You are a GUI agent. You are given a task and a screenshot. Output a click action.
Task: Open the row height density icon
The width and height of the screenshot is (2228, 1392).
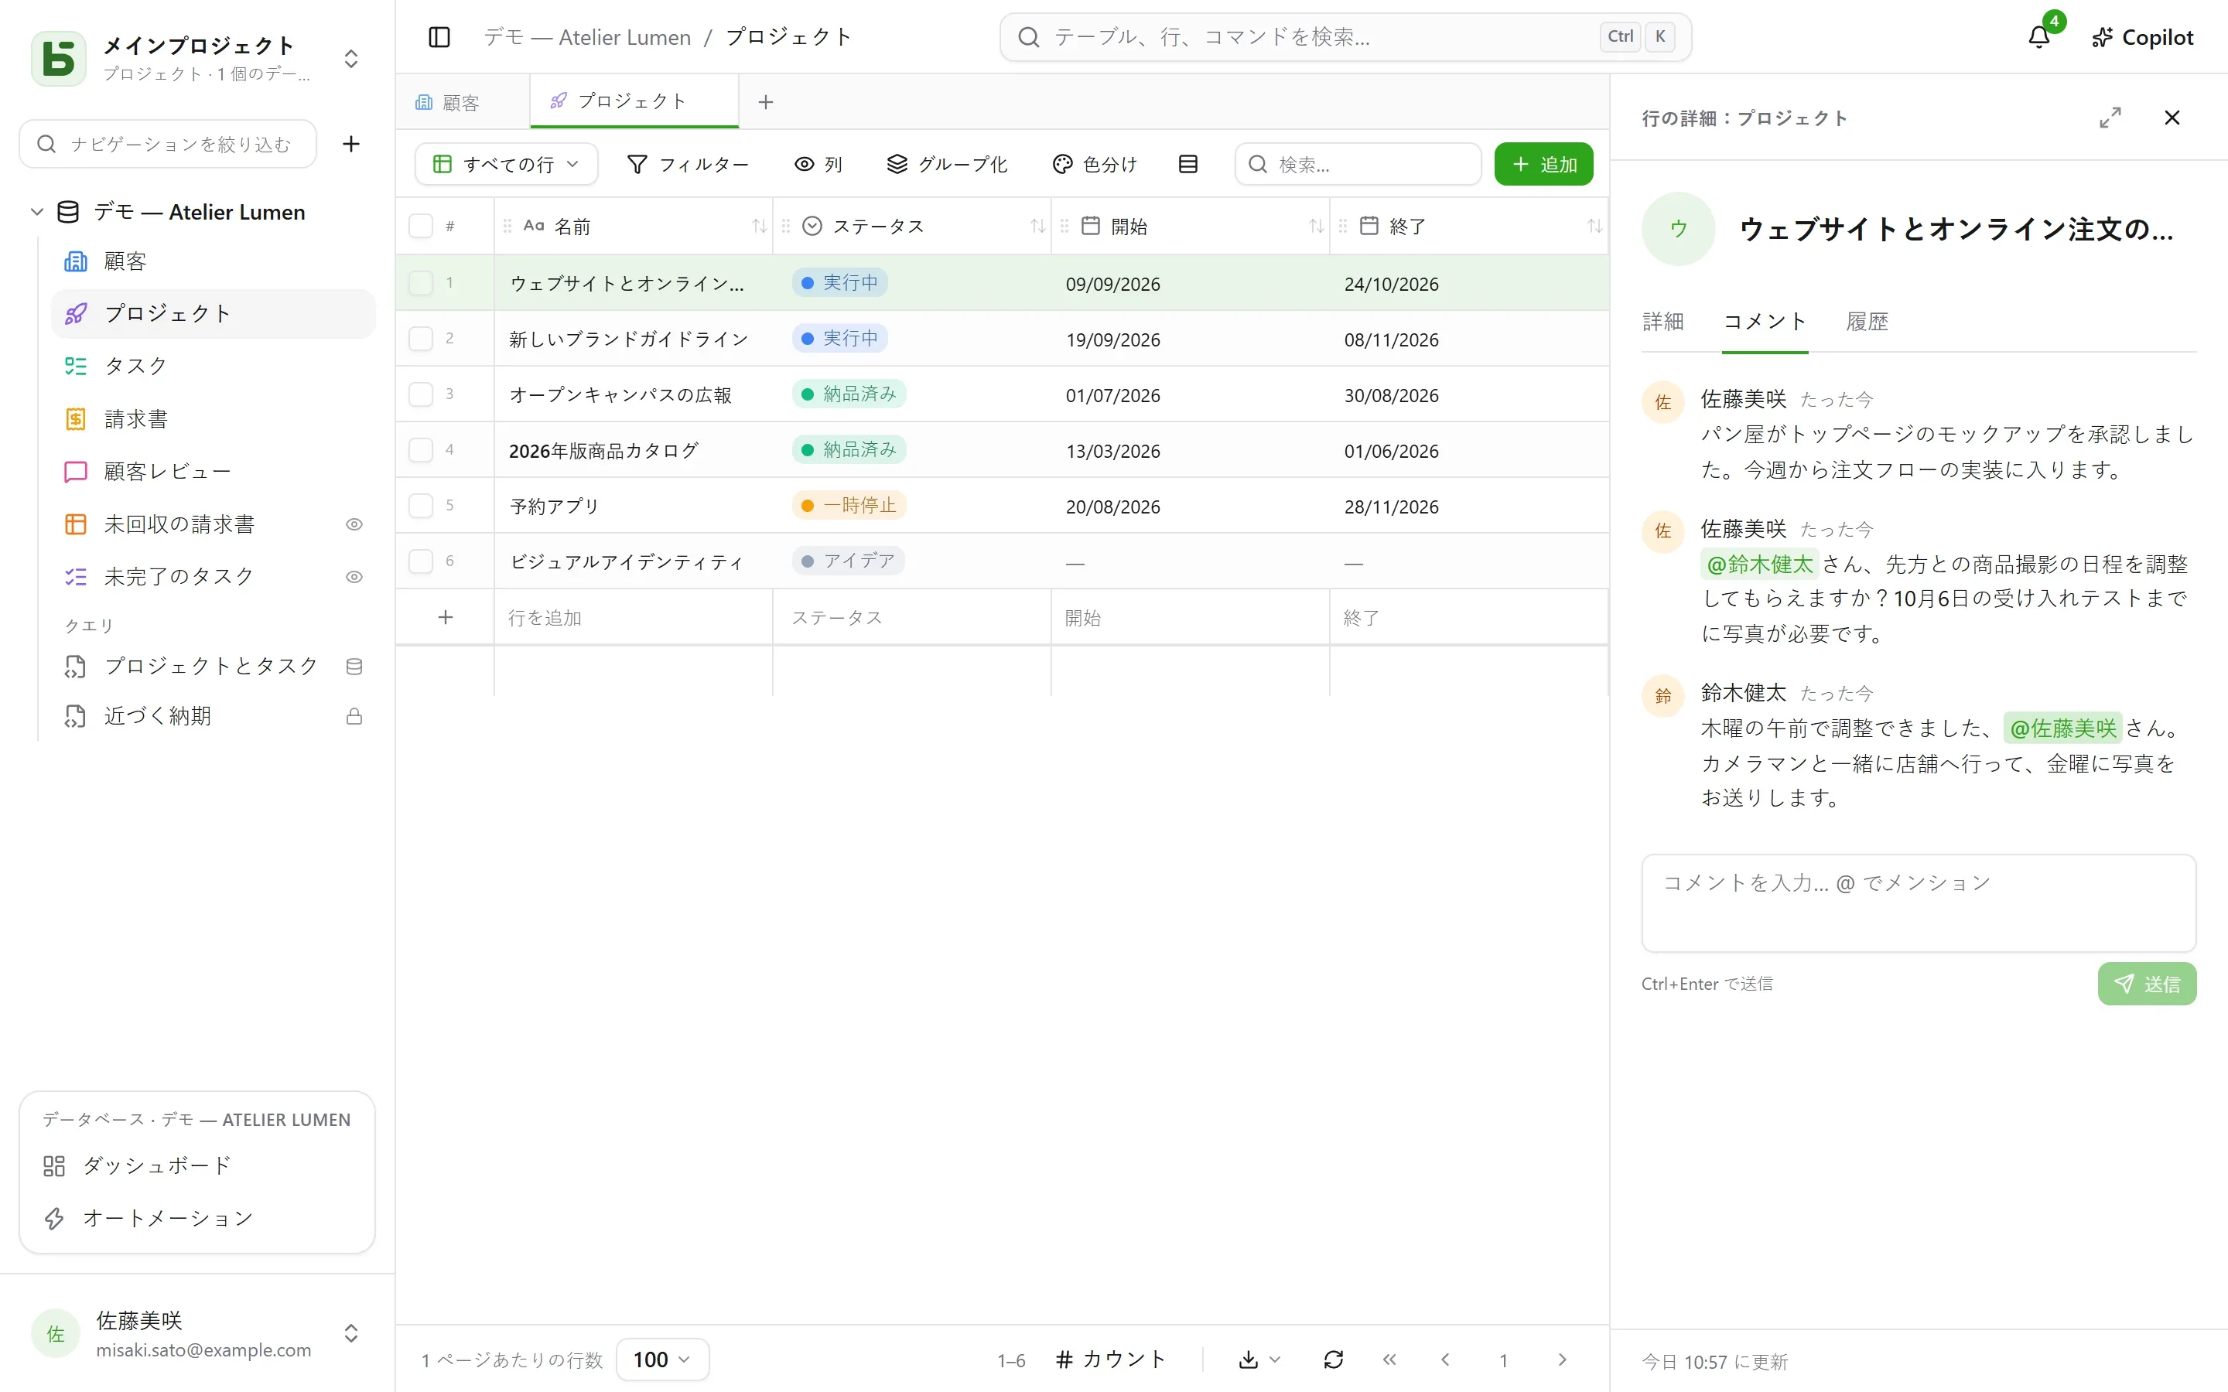pos(1187,164)
